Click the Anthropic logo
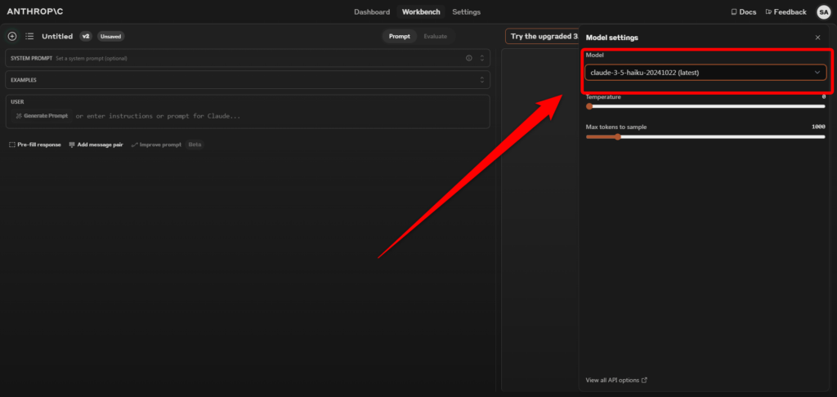The width and height of the screenshot is (837, 397). click(35, 12)
